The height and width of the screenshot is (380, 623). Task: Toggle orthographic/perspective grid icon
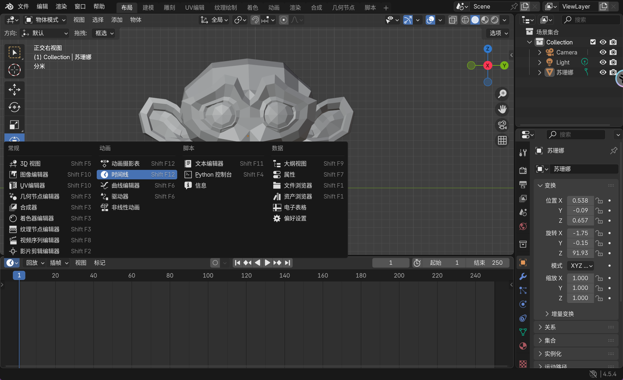(x=502, y=140)
